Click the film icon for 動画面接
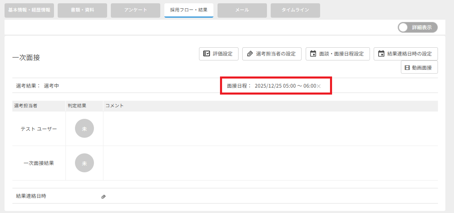The image size is (454, 213). click(x=407, y=67)
